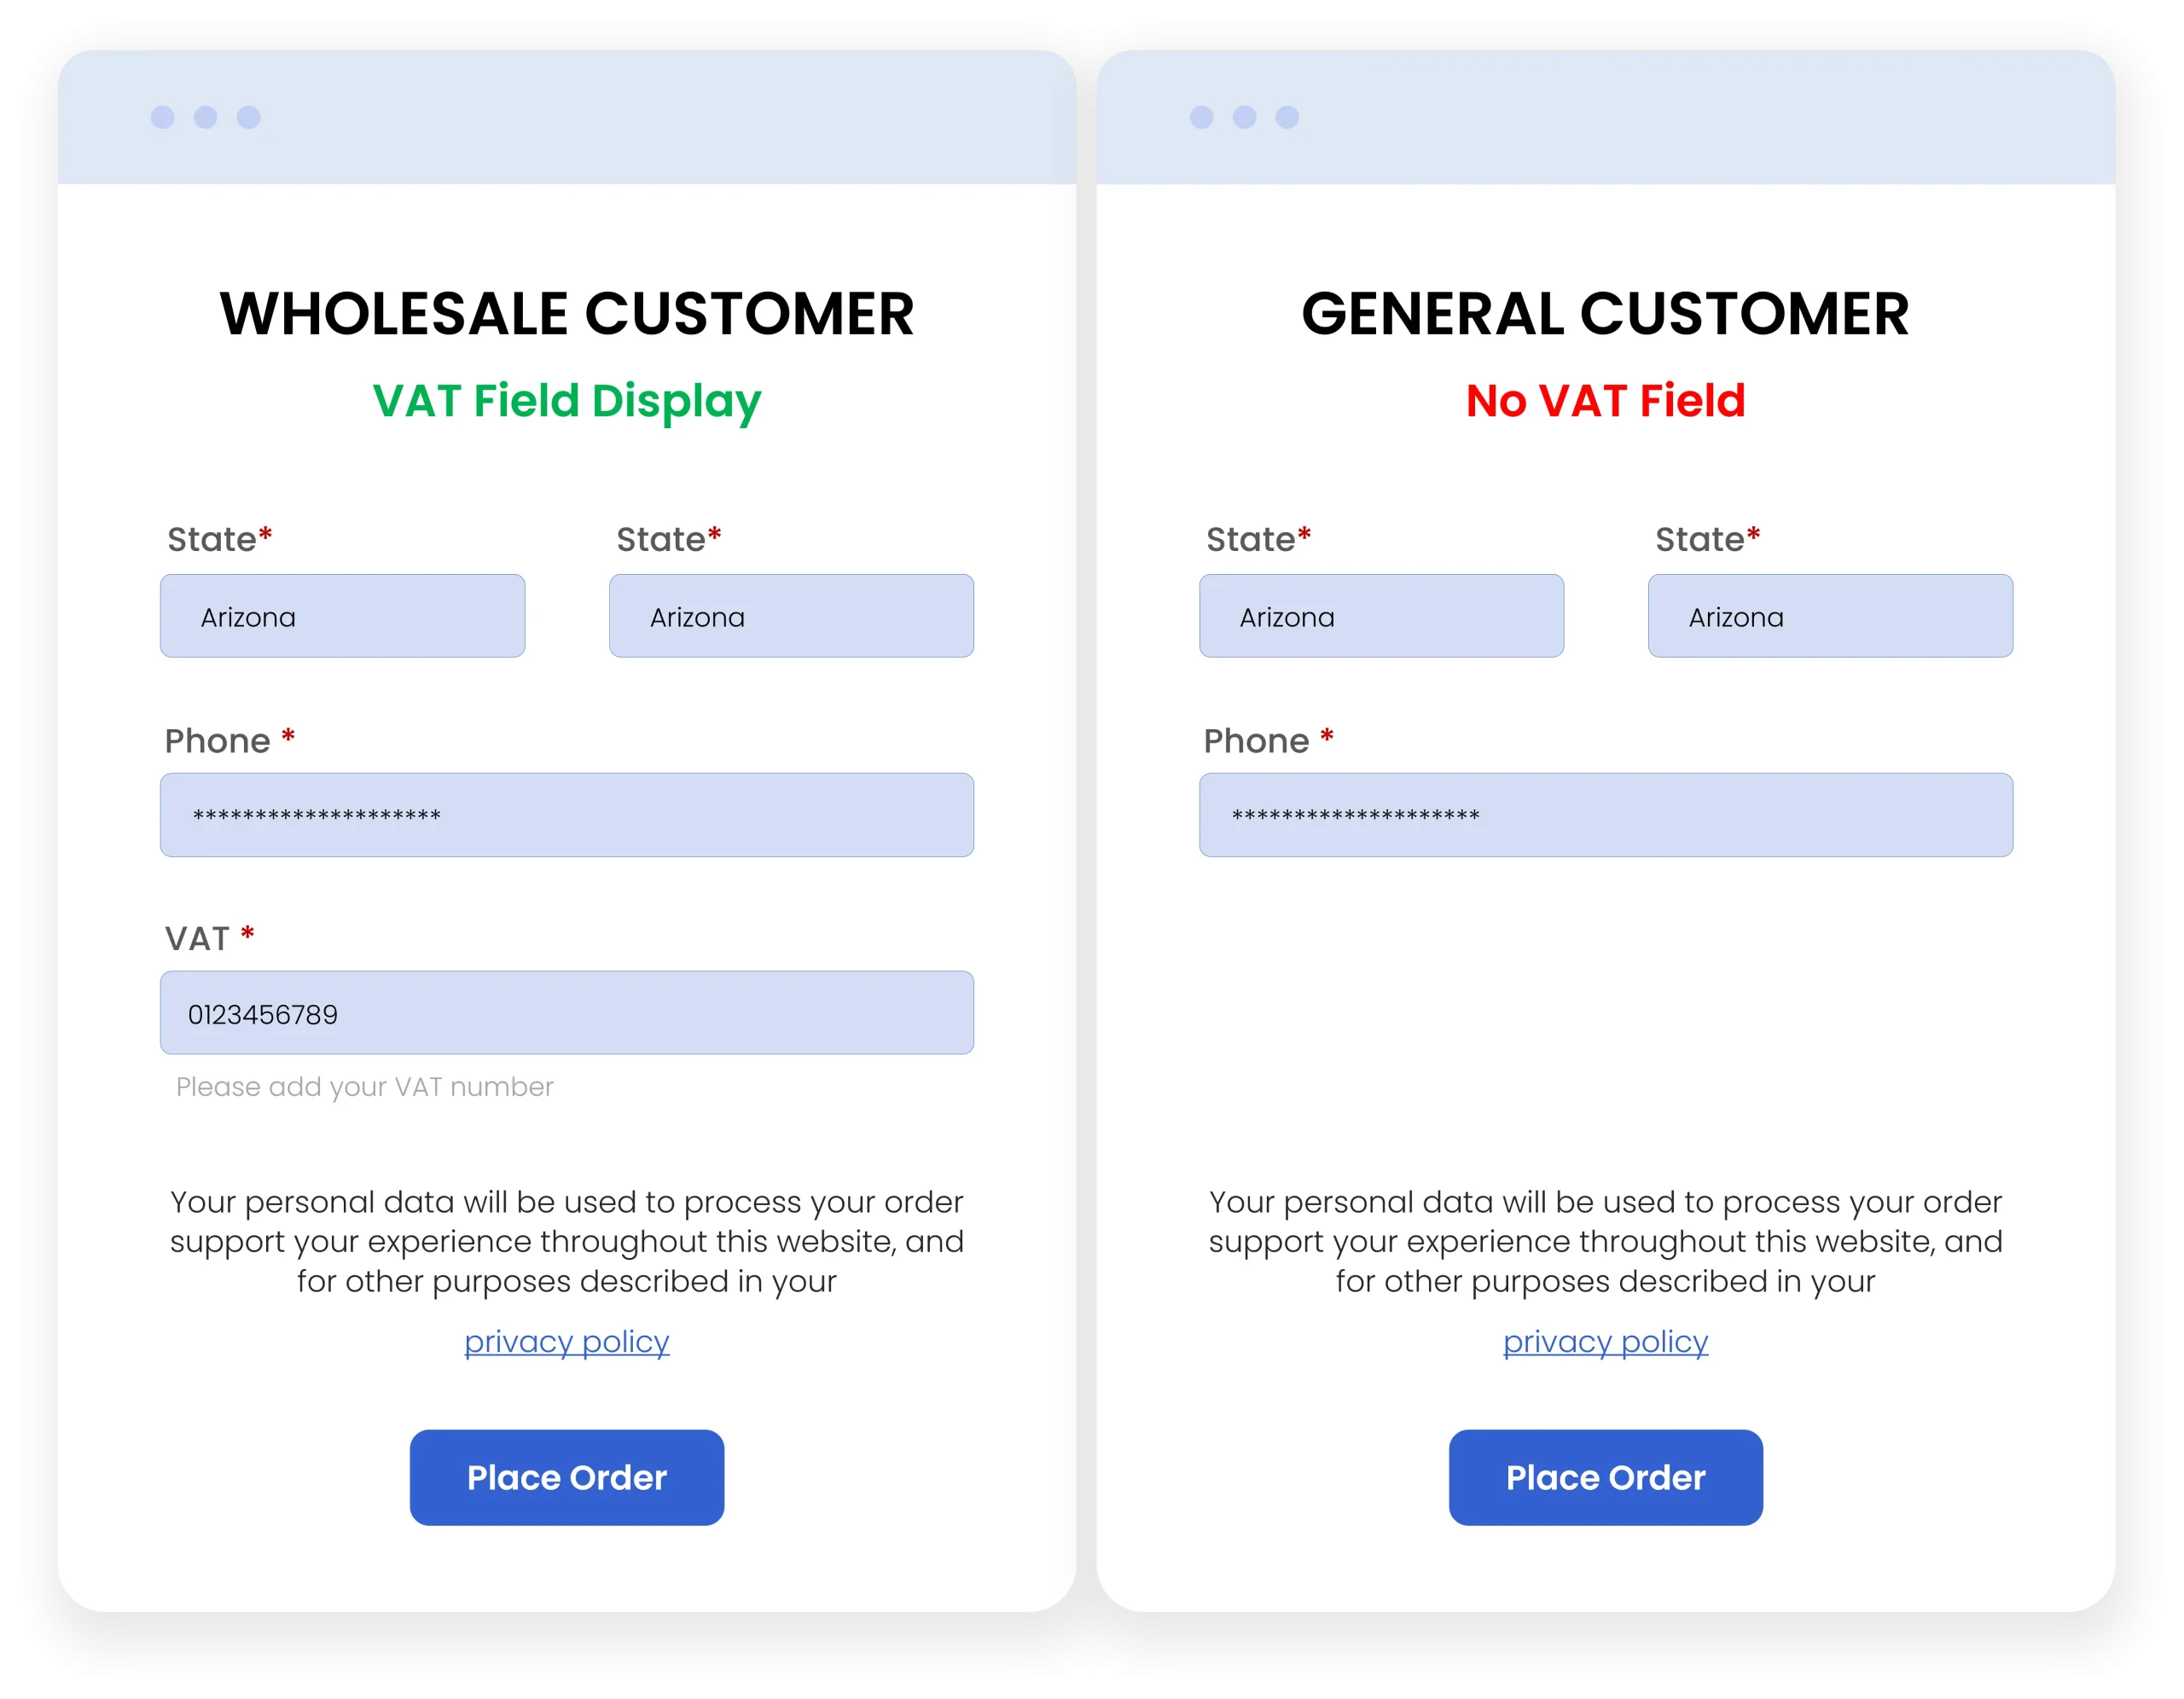Click the rightmost dot in General Customer window header

[1287, 118]
